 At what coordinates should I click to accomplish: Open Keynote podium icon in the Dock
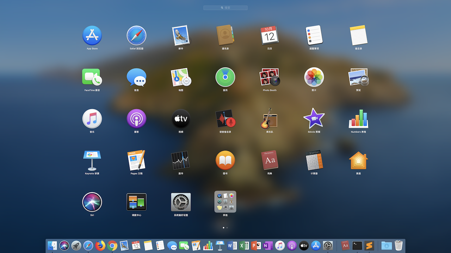[x=220, y=245]
